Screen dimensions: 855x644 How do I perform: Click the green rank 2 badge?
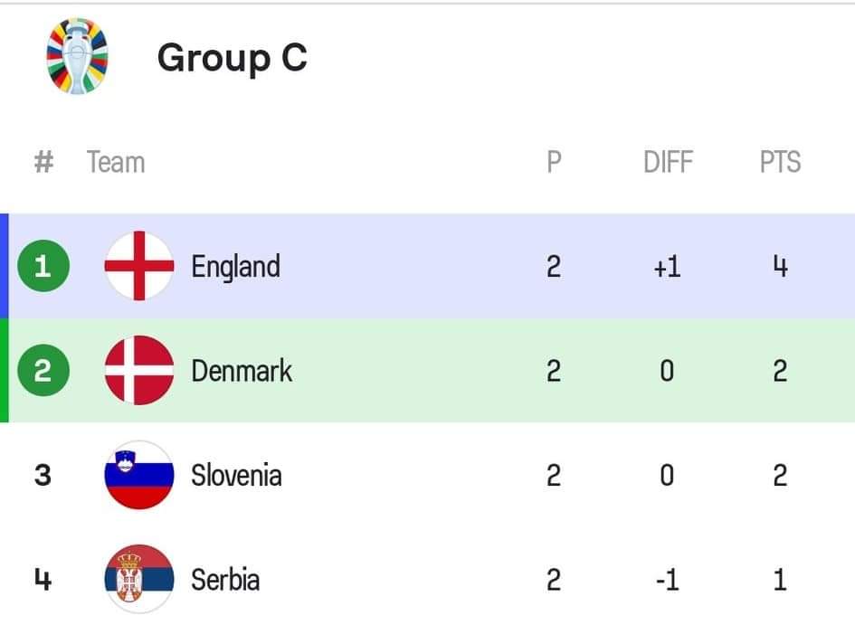click(x=43, y=370)
